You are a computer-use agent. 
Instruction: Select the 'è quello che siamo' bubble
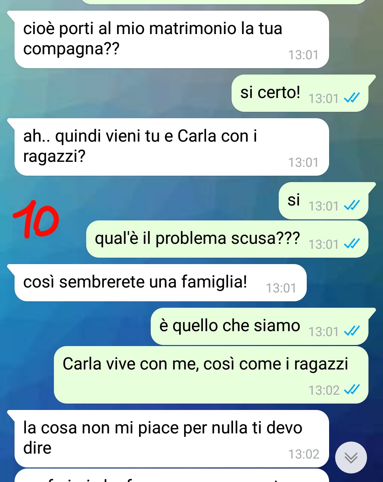pos(260,327)
